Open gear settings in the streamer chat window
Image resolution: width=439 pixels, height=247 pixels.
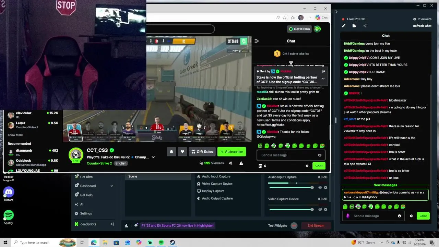[x=411, y=216]
